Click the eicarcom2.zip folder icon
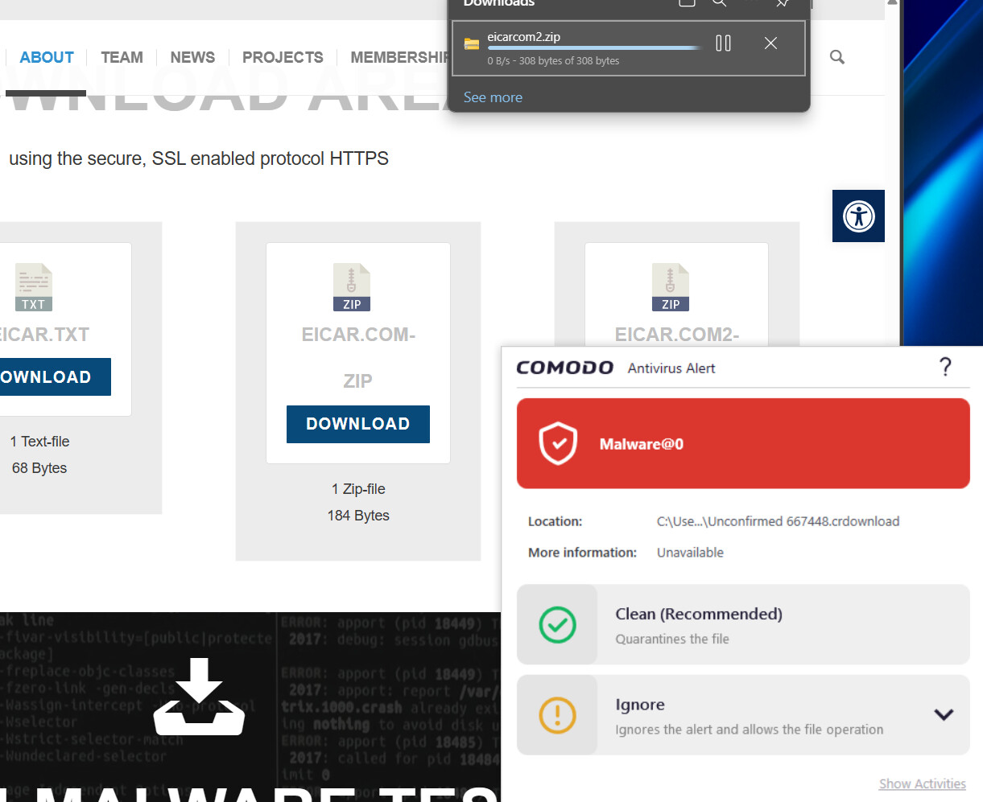 tap(472, 44)
